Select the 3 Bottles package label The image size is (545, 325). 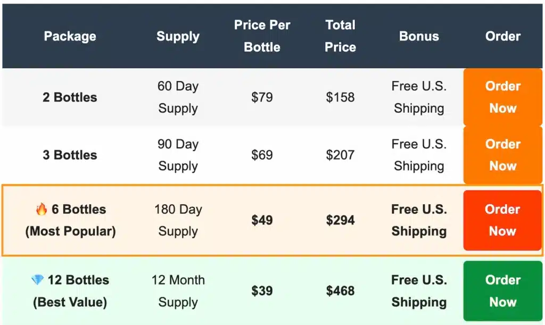(70, 155)
